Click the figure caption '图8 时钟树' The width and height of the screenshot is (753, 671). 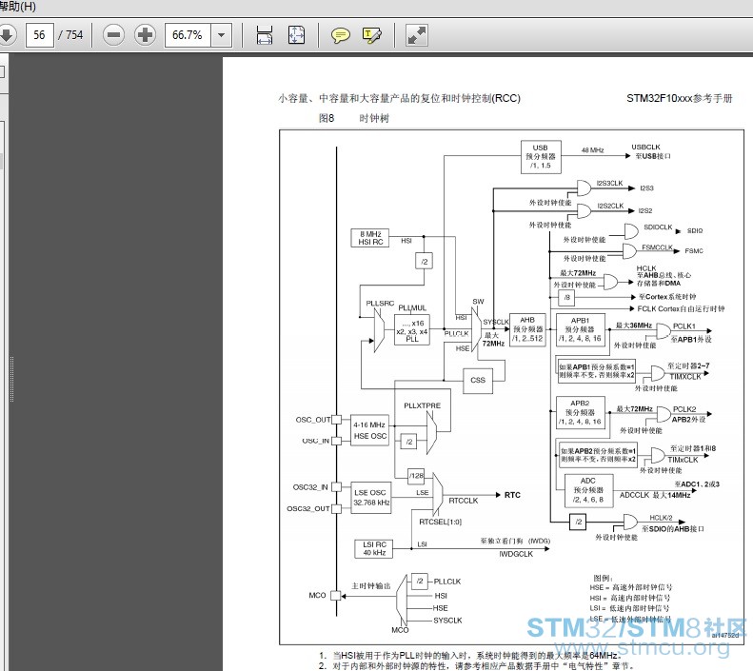pyautogui.click(x=354, y=118)
